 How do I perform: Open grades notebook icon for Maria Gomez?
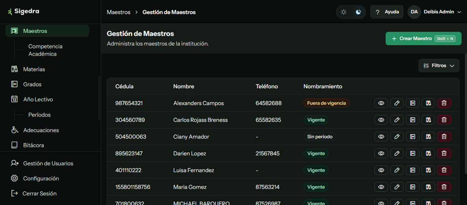[413, 187]
